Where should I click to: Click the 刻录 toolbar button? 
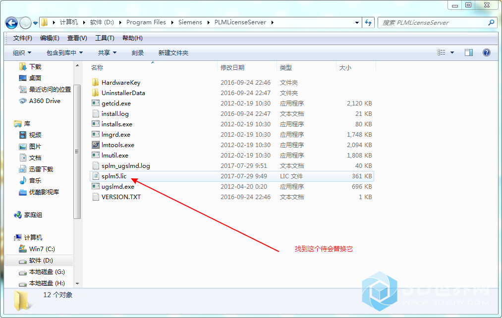pyautogui.click(x=138, y=53)
